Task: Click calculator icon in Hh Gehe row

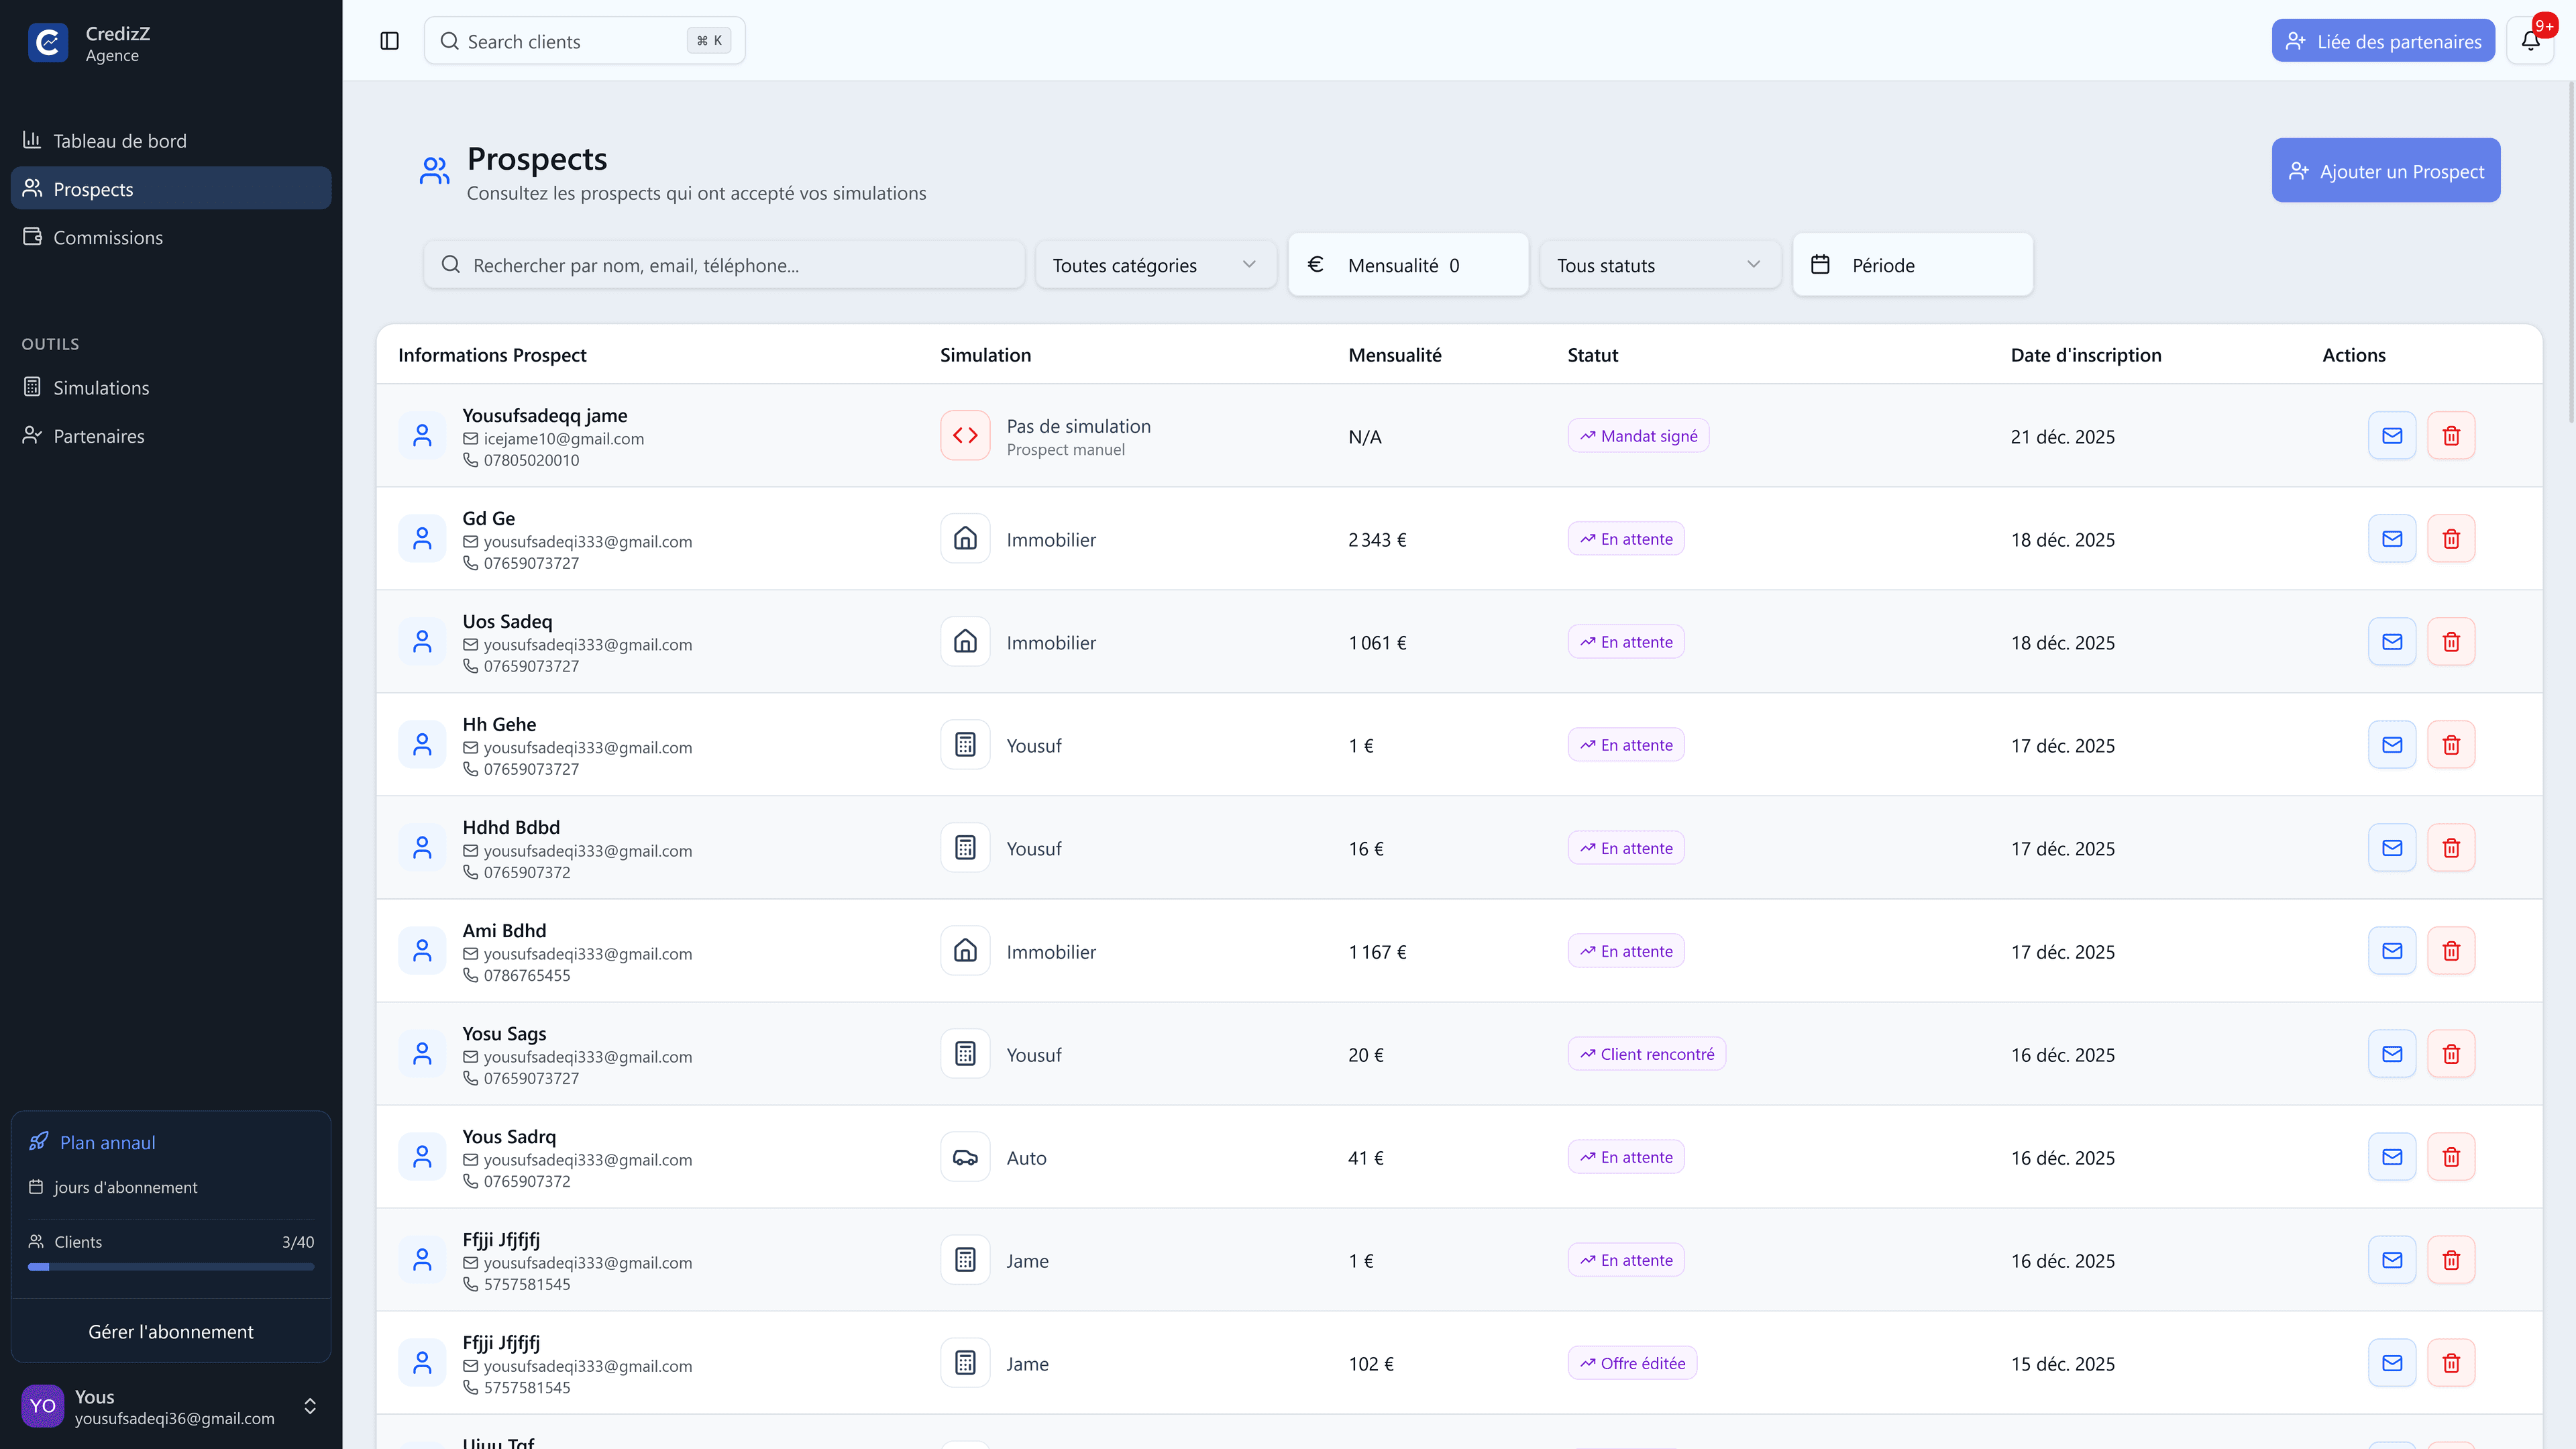Action: tap(965, 745)
